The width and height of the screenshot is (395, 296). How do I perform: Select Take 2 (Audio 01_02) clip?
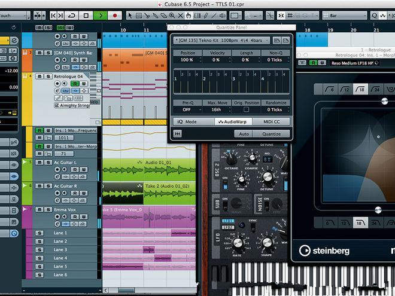169,193
